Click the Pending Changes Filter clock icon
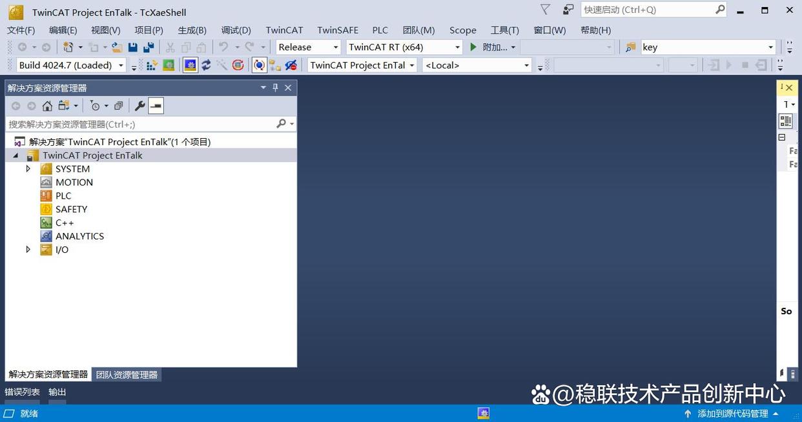This screenshot has width=802, height=422. coord(96,106)
